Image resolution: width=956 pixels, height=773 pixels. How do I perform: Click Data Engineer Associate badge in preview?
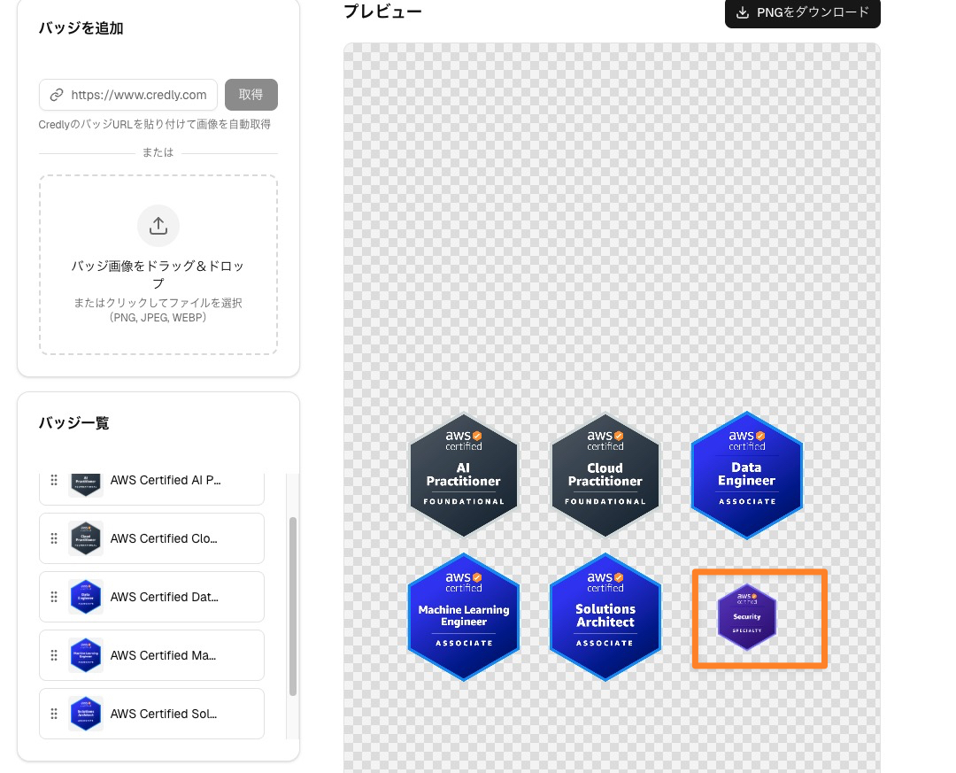[746, 475]
